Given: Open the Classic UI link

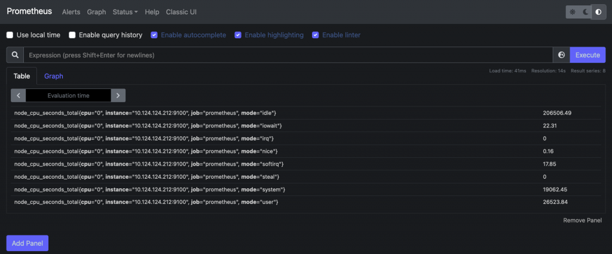Looking at the screenshot, I should click(181, 12).
